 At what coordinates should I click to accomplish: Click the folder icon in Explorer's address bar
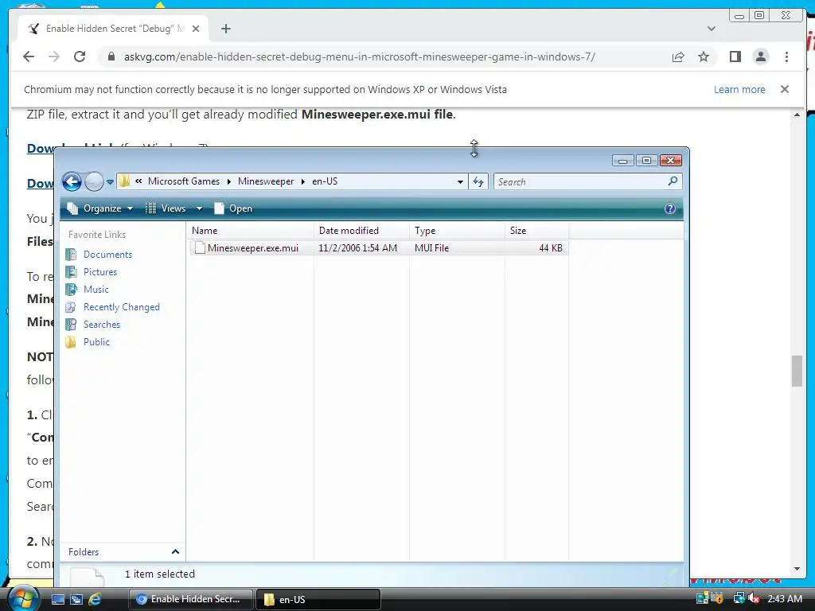point(125,181)
